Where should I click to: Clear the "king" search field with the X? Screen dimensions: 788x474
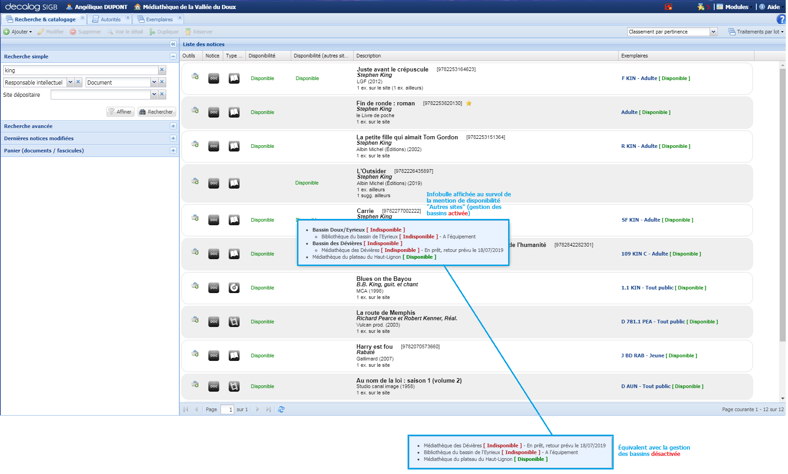tap(162, 70)
